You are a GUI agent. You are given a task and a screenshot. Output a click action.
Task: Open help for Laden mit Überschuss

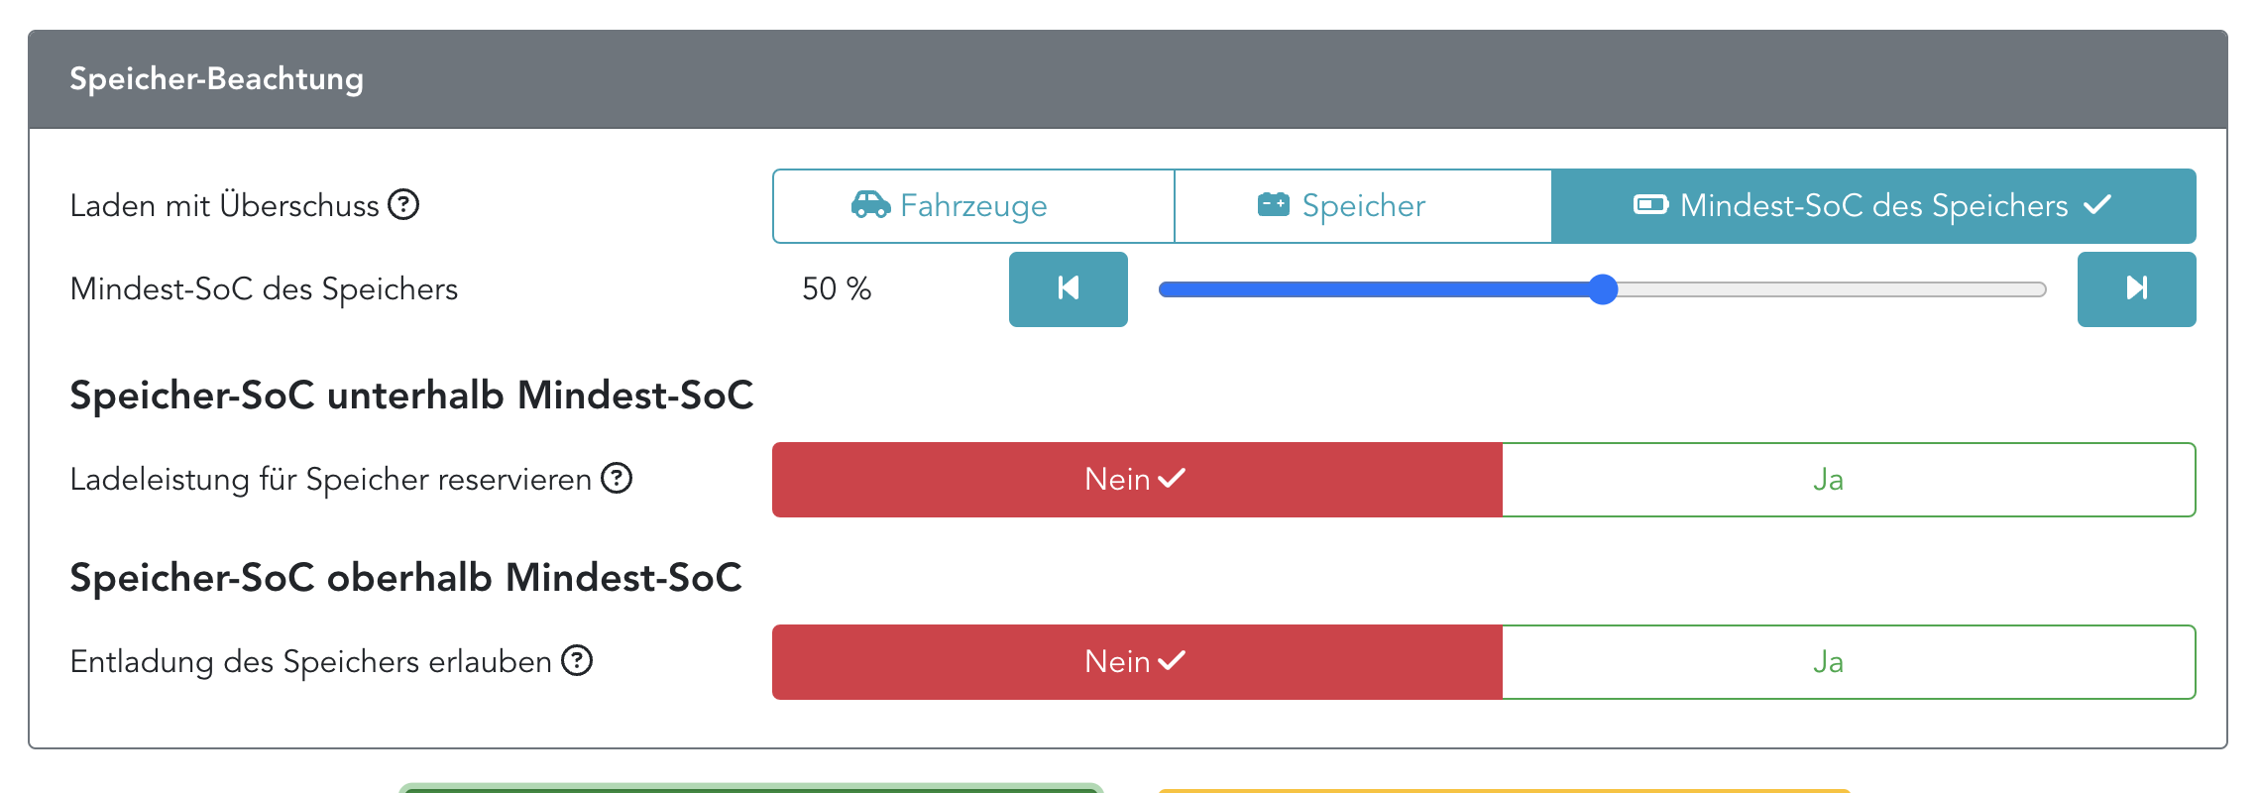(x=403, y=205)
